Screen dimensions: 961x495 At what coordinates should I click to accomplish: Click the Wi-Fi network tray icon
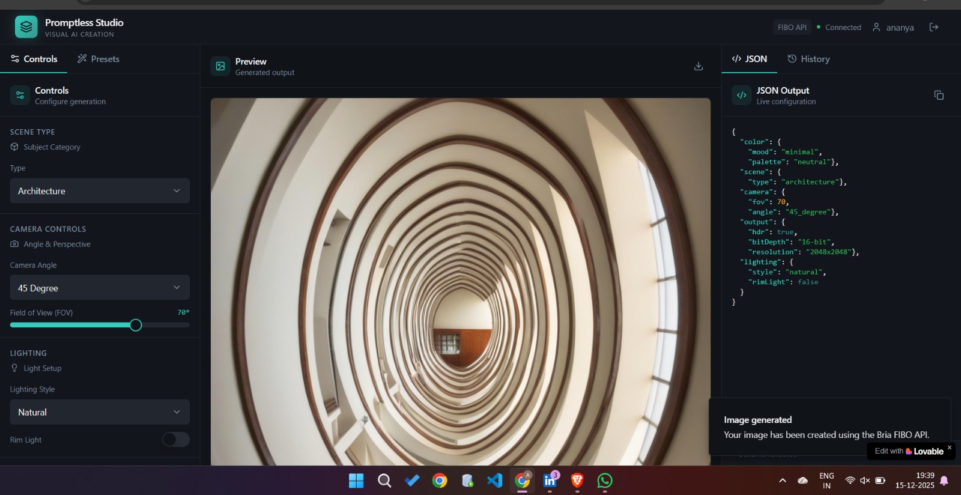850,481
